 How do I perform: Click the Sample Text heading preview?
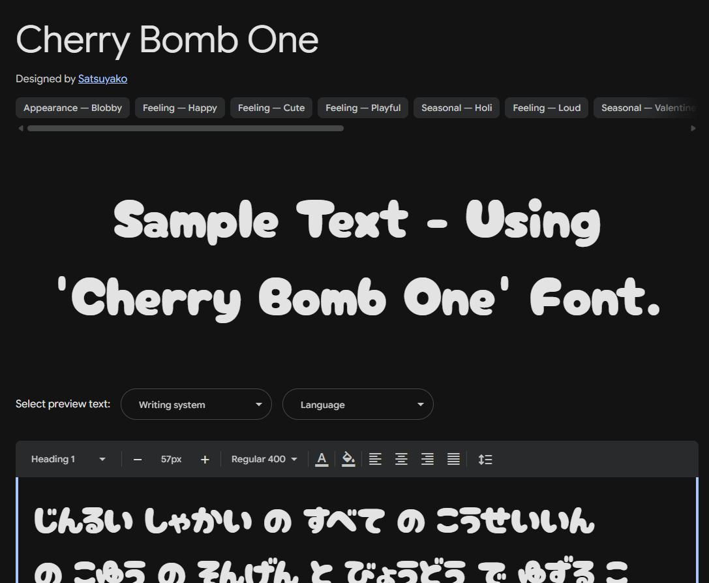357,260
